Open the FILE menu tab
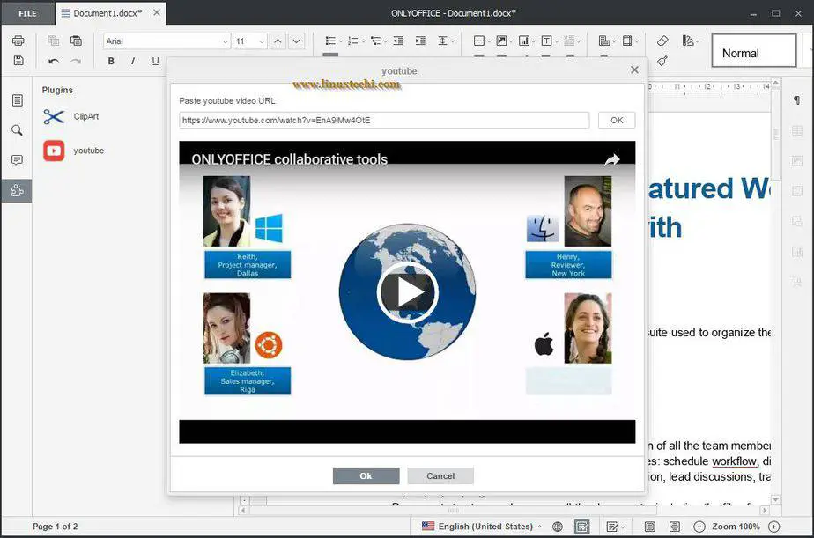 coord(27,13)
